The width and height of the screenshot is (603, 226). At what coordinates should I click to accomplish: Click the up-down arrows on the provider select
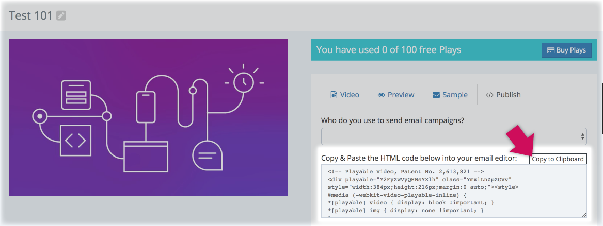click(583, 136)
